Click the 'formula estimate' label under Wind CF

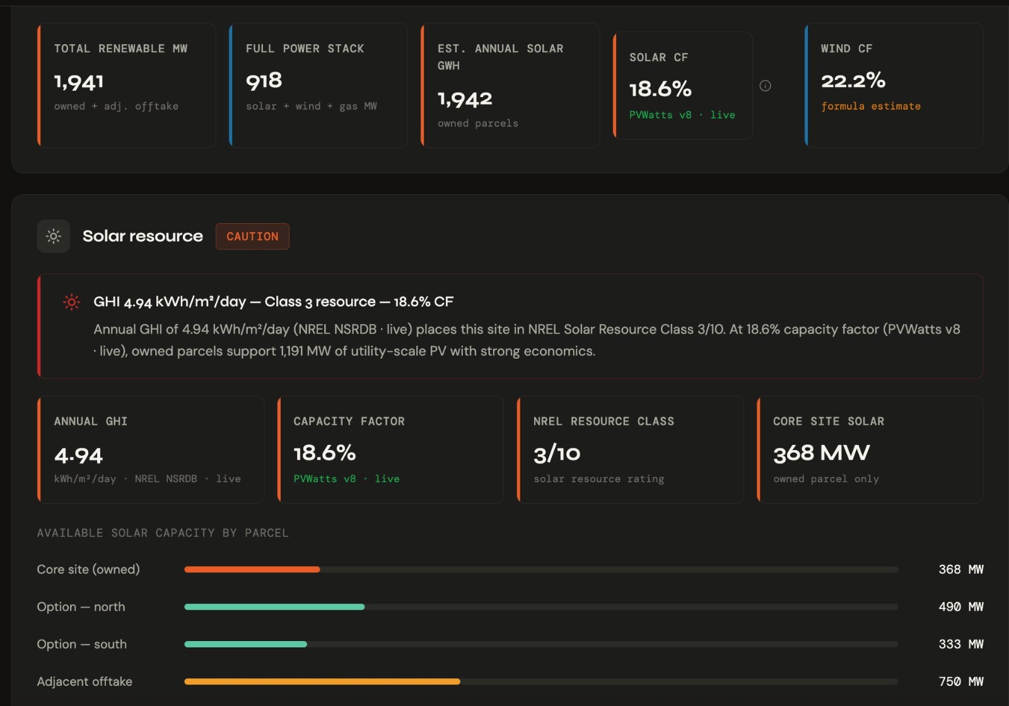point(871,106)
